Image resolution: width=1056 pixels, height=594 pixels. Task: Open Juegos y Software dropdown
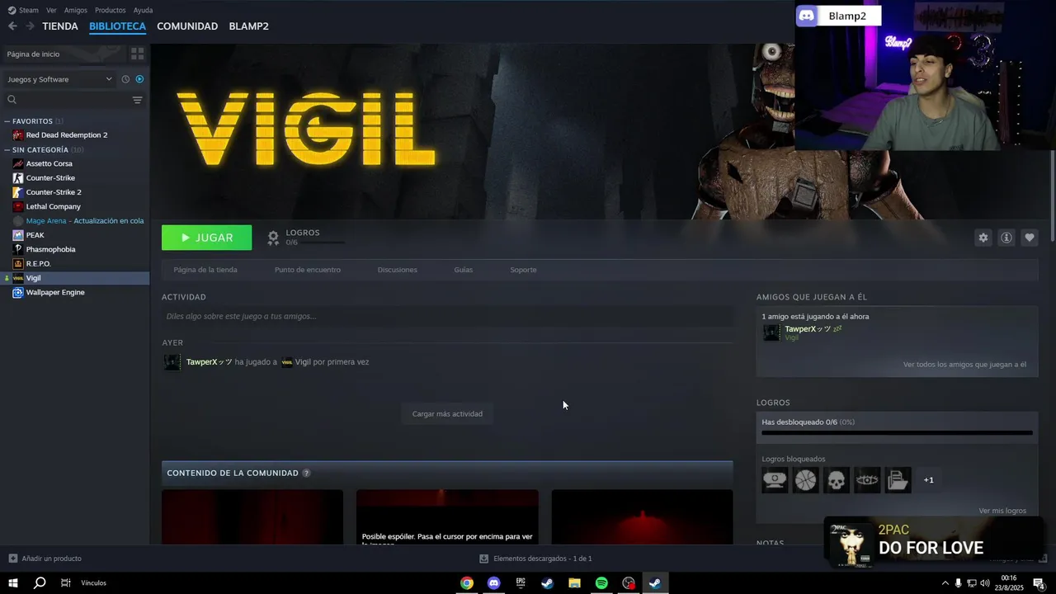pyautogui.click(x=59, y=79)
